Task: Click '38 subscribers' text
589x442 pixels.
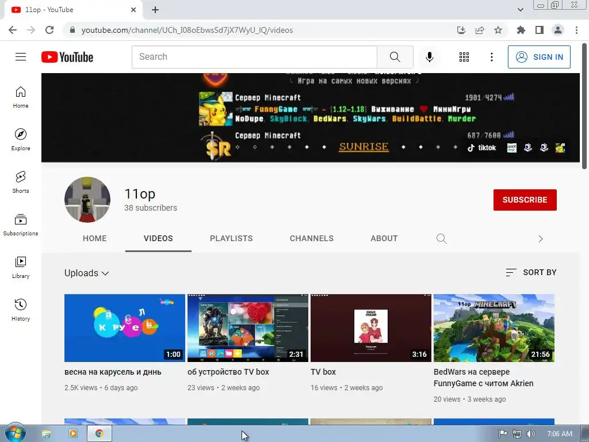Action: pos(151,208)
